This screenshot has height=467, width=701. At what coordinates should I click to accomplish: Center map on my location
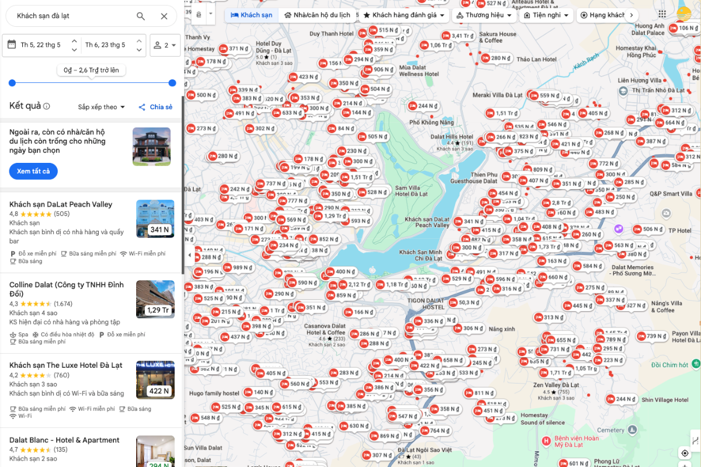(685, 453)
